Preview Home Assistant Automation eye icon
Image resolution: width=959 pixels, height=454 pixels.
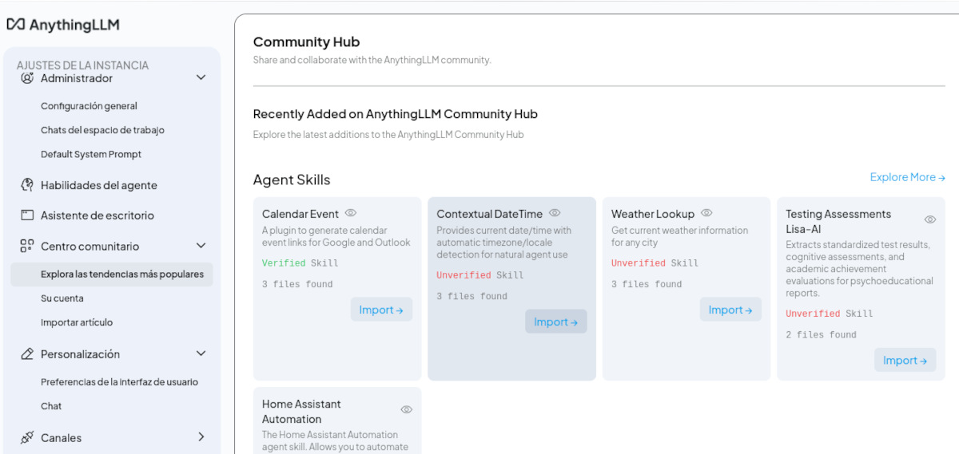(x=406, y=409)
